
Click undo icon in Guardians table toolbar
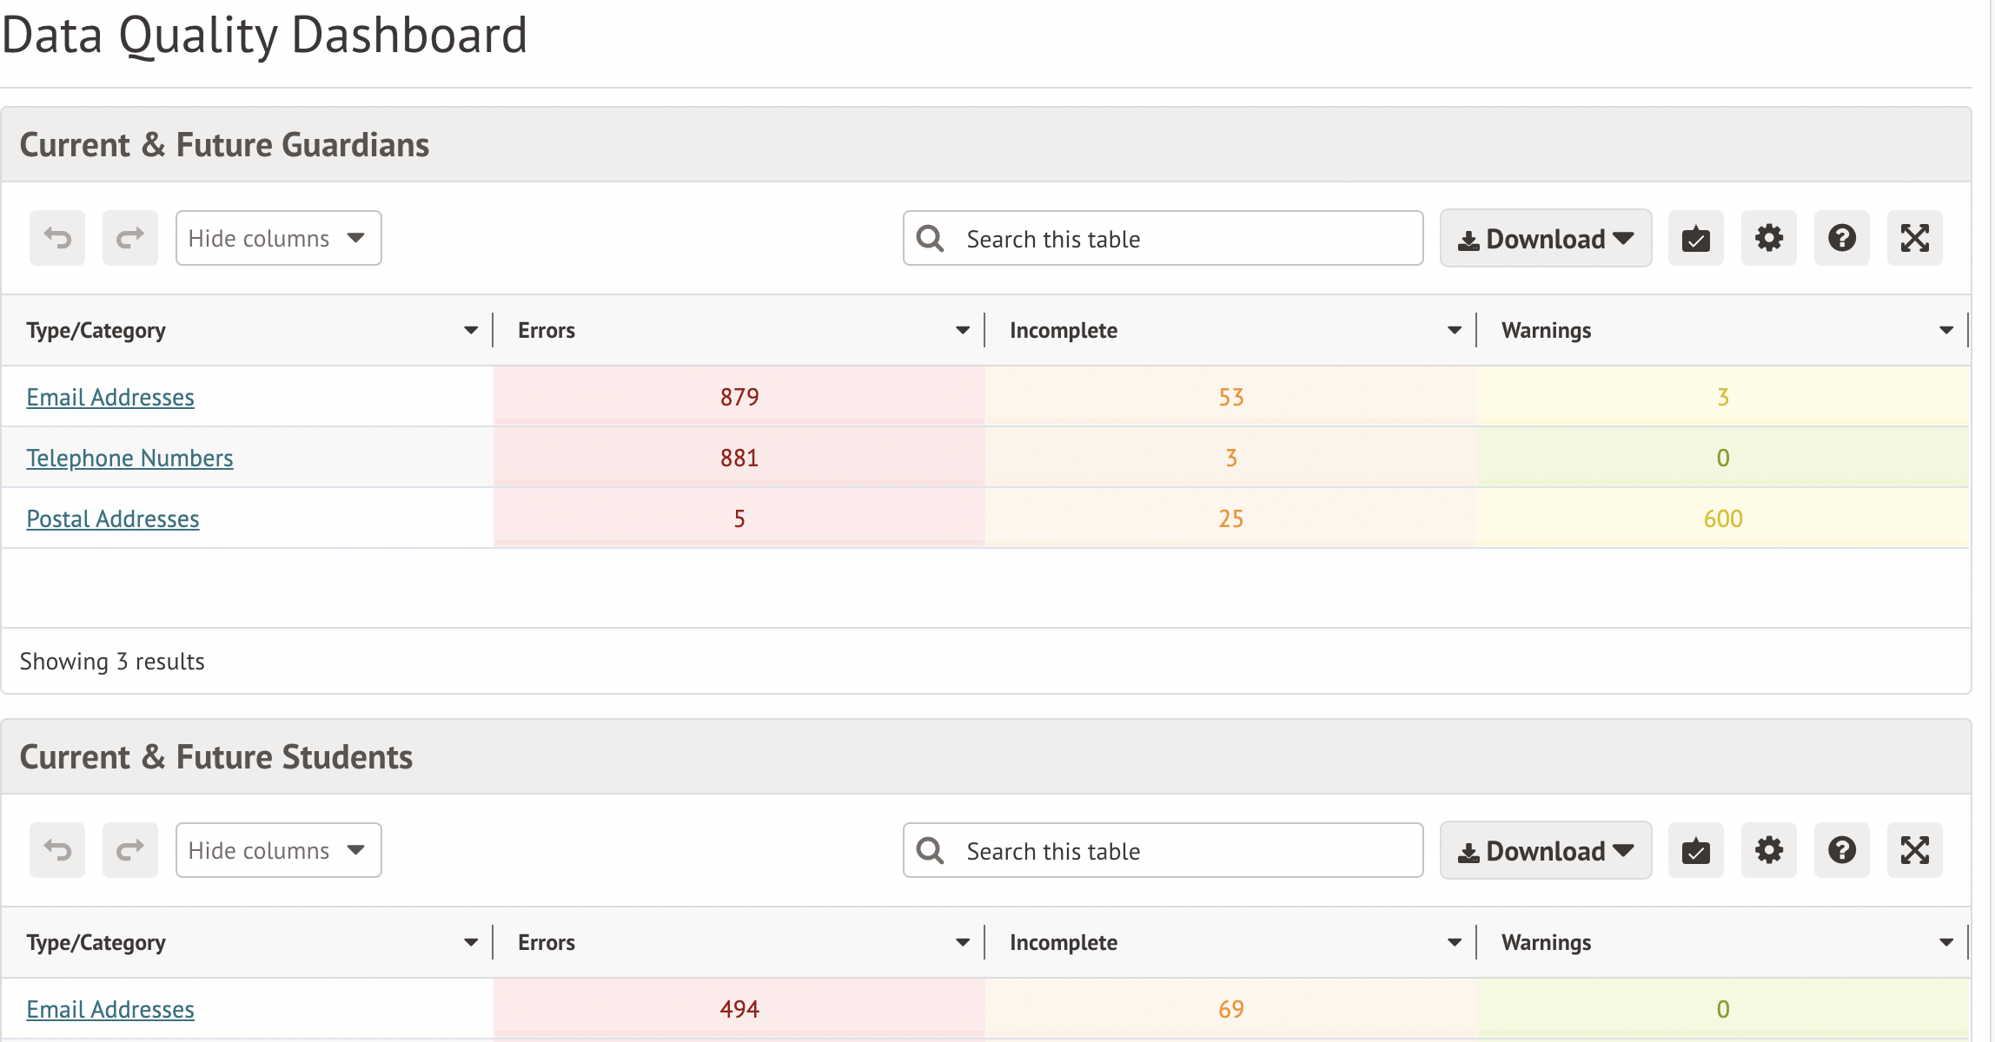click(57, 238)
